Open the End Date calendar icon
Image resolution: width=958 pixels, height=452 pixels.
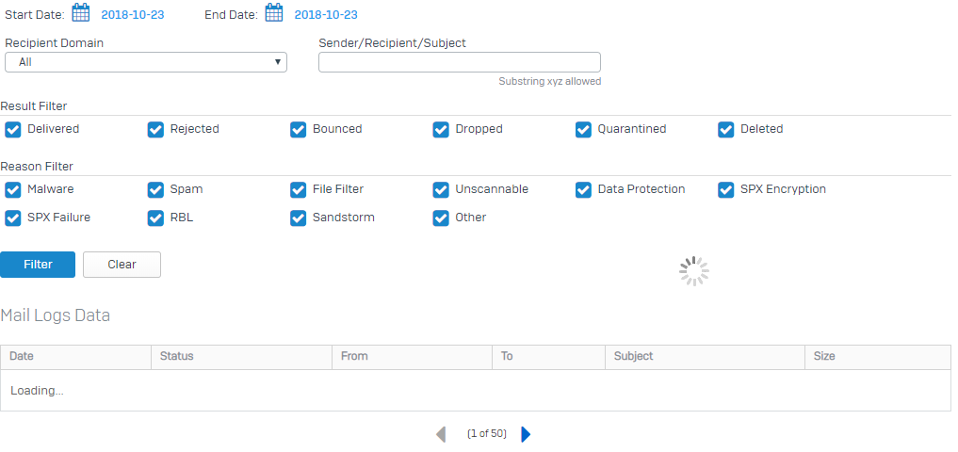tap(274, 13)
